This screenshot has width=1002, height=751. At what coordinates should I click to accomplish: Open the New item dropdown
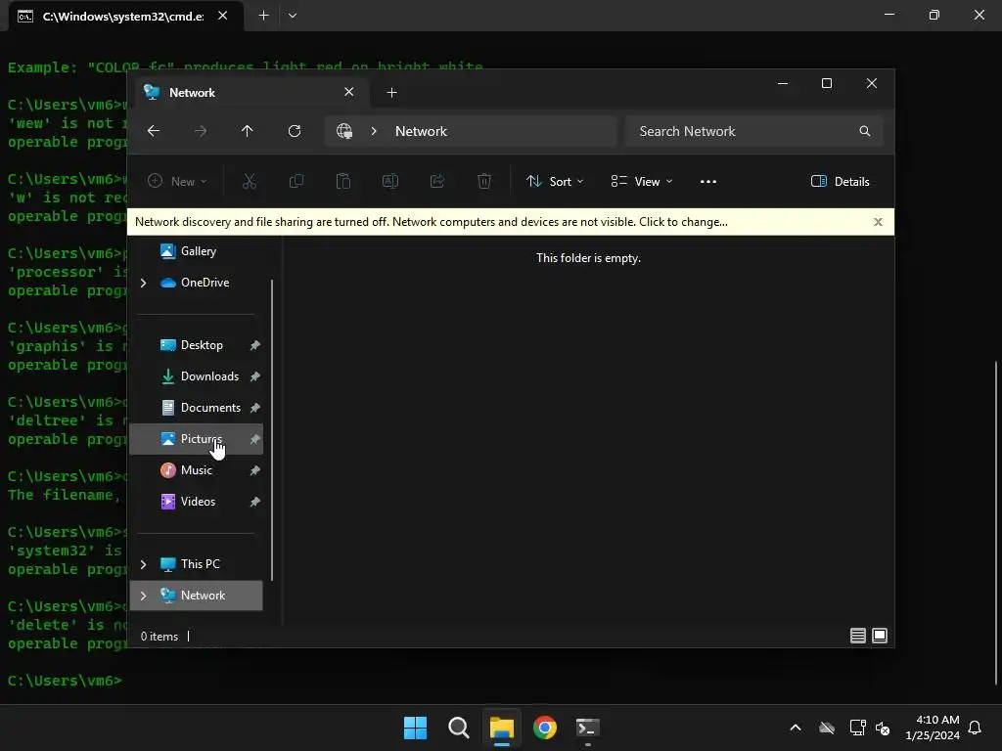click(x=177, y=181)
